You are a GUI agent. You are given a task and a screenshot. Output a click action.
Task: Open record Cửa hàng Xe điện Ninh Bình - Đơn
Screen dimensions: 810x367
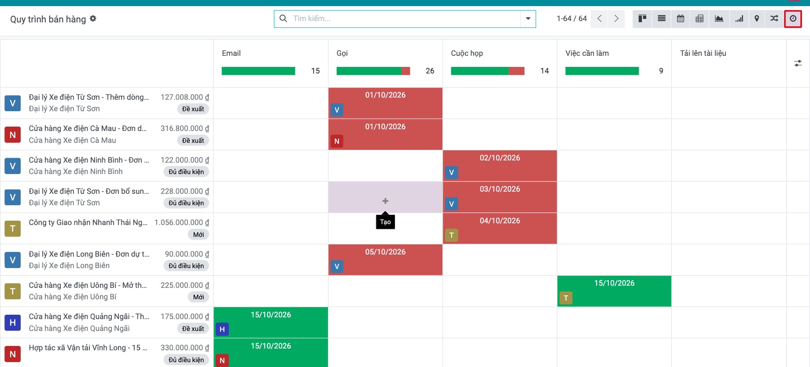(89, 160)
